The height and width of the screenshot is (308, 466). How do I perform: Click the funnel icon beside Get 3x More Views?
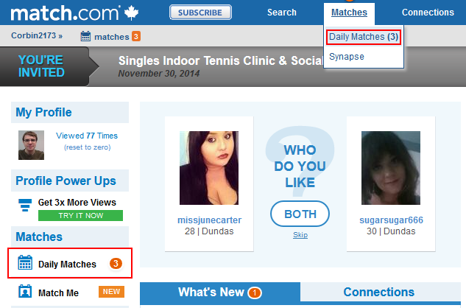pos(25,205)
